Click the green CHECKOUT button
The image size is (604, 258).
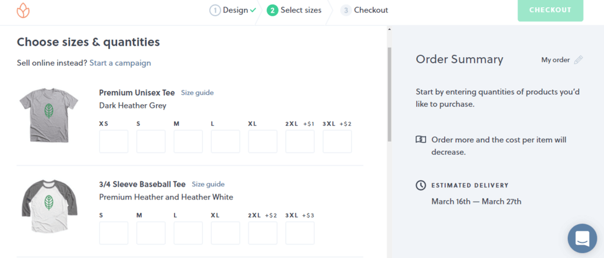point(550,10)
